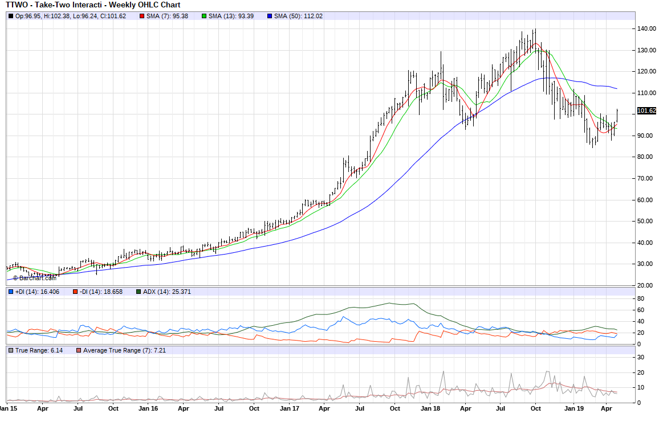The image size is (659, 426).
Task: Select the 60.00 price axis label
Action: [645, 200]
